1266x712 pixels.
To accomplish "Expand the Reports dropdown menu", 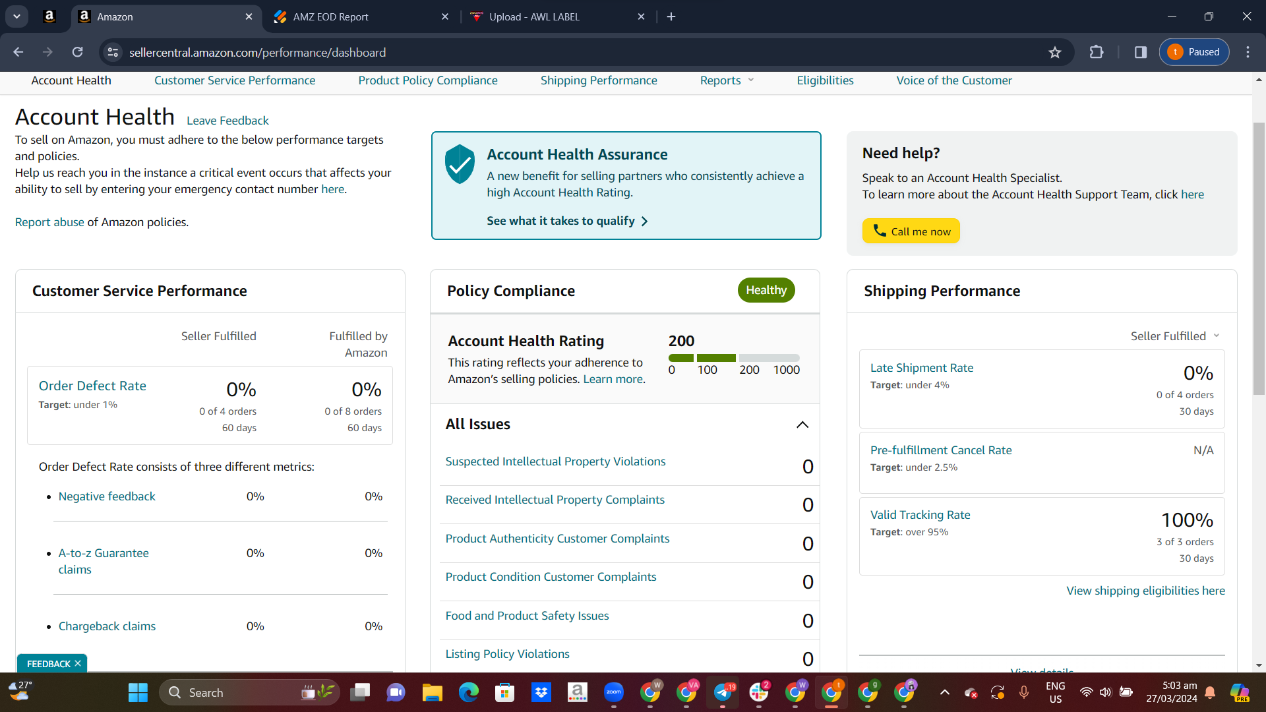I will pos(727,80).
